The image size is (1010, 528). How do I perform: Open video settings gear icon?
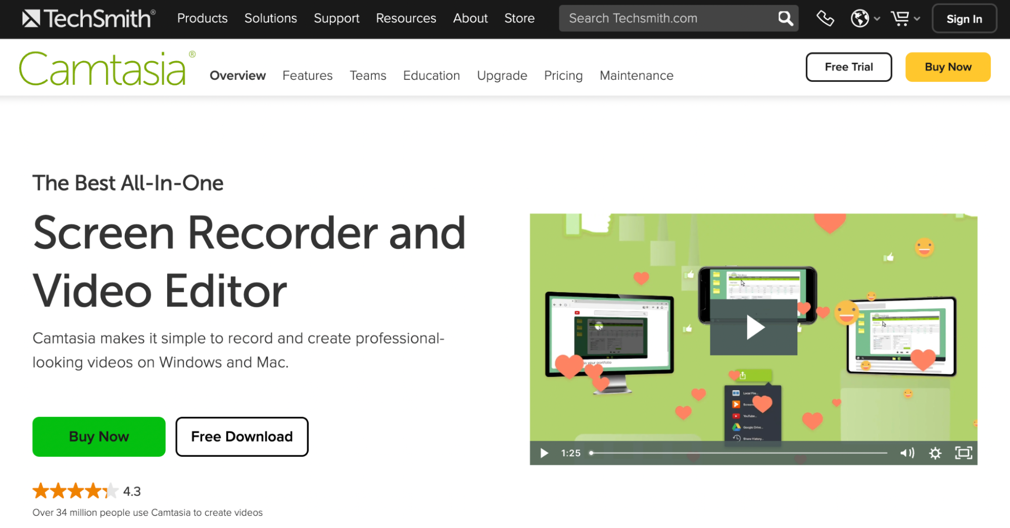coord(935,453)
